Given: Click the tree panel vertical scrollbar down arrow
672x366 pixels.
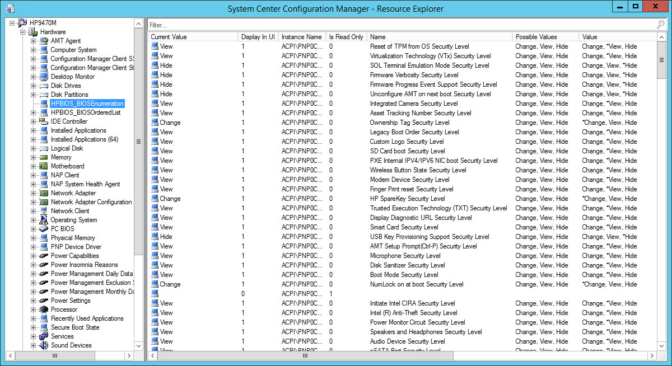Looking at the screenshot, I should (138, 346).
